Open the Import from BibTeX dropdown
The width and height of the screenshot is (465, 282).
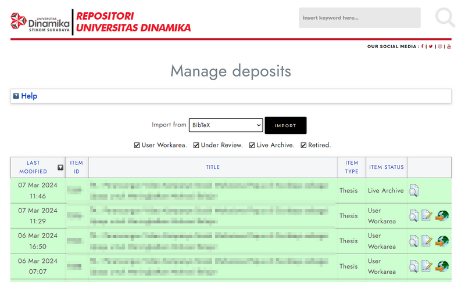(x=226, y=125)
